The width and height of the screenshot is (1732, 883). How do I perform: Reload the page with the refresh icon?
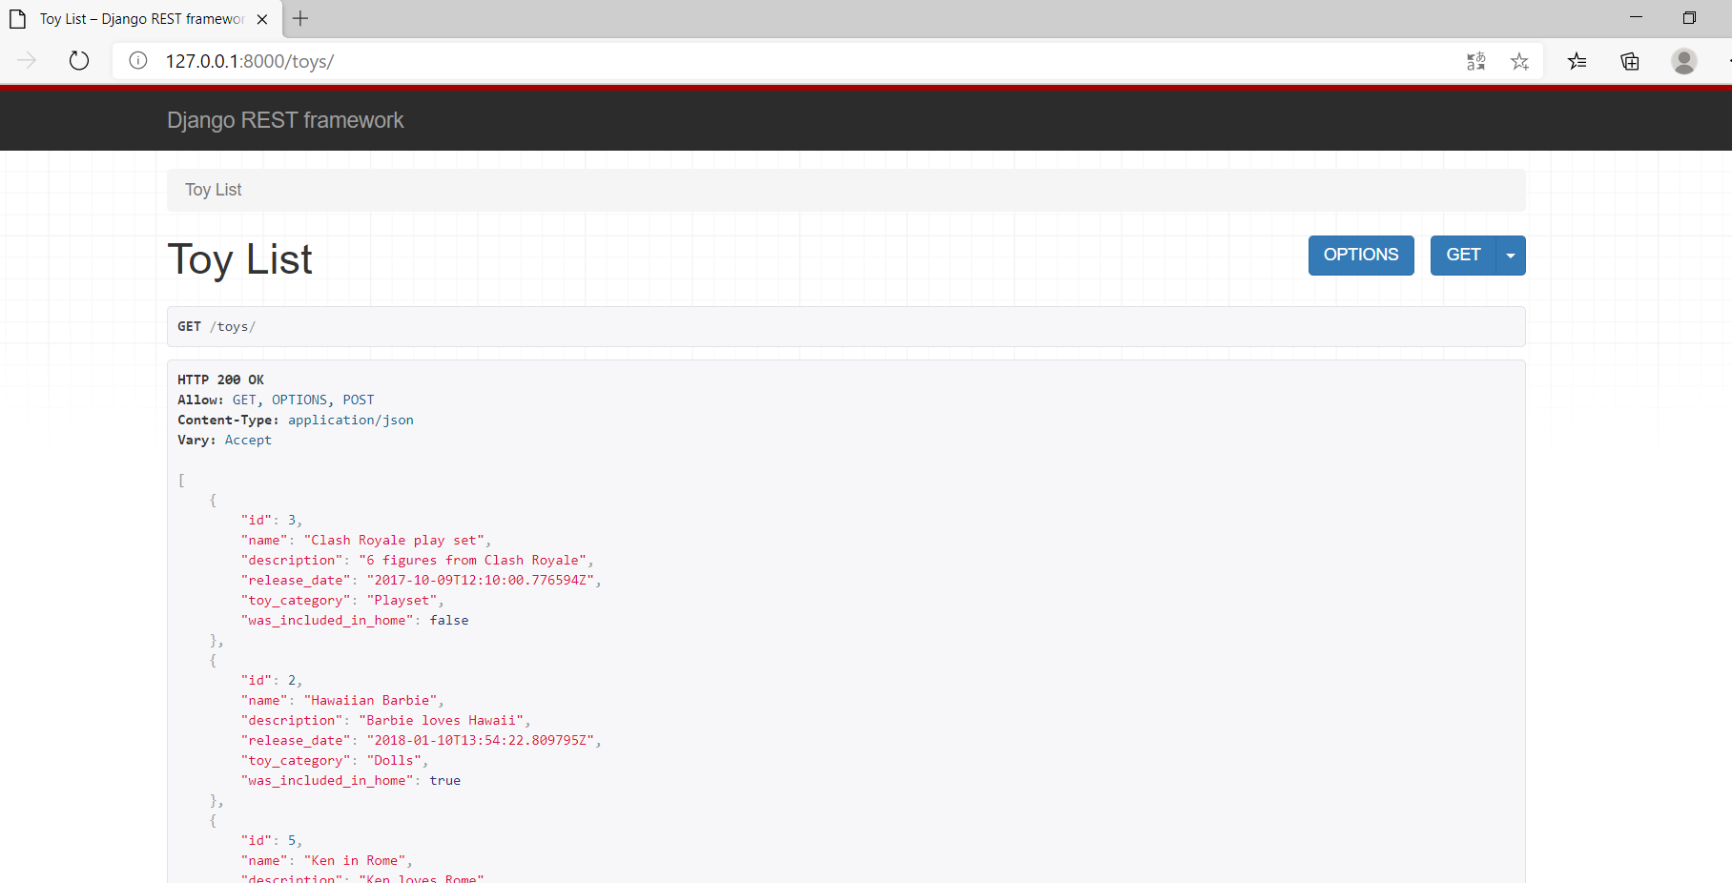point(79,61)
